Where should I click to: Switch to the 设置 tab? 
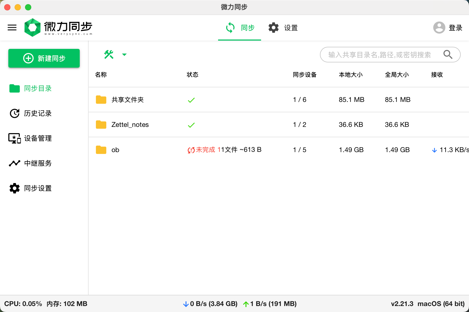coord(283,28)
